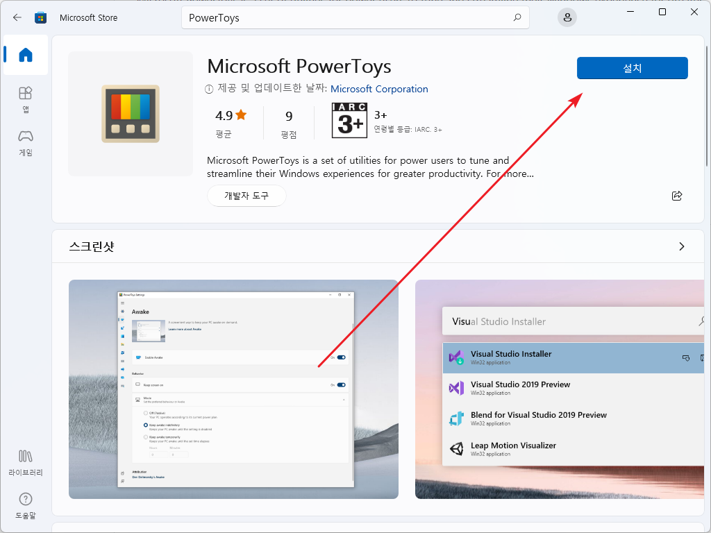
Task: Click the Microsoft Store logo icon
Action: click(x=40, y=17)
